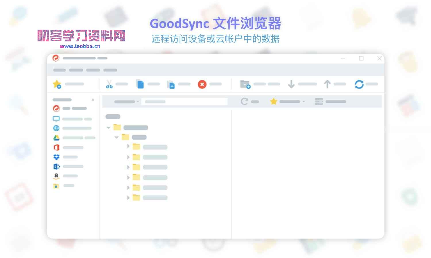
Task: Click the Paste clipboard icon in toolbar
Action: [171, 85]
